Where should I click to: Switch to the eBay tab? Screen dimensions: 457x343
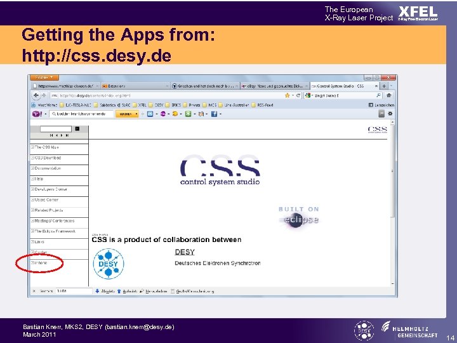coord(275,86)
